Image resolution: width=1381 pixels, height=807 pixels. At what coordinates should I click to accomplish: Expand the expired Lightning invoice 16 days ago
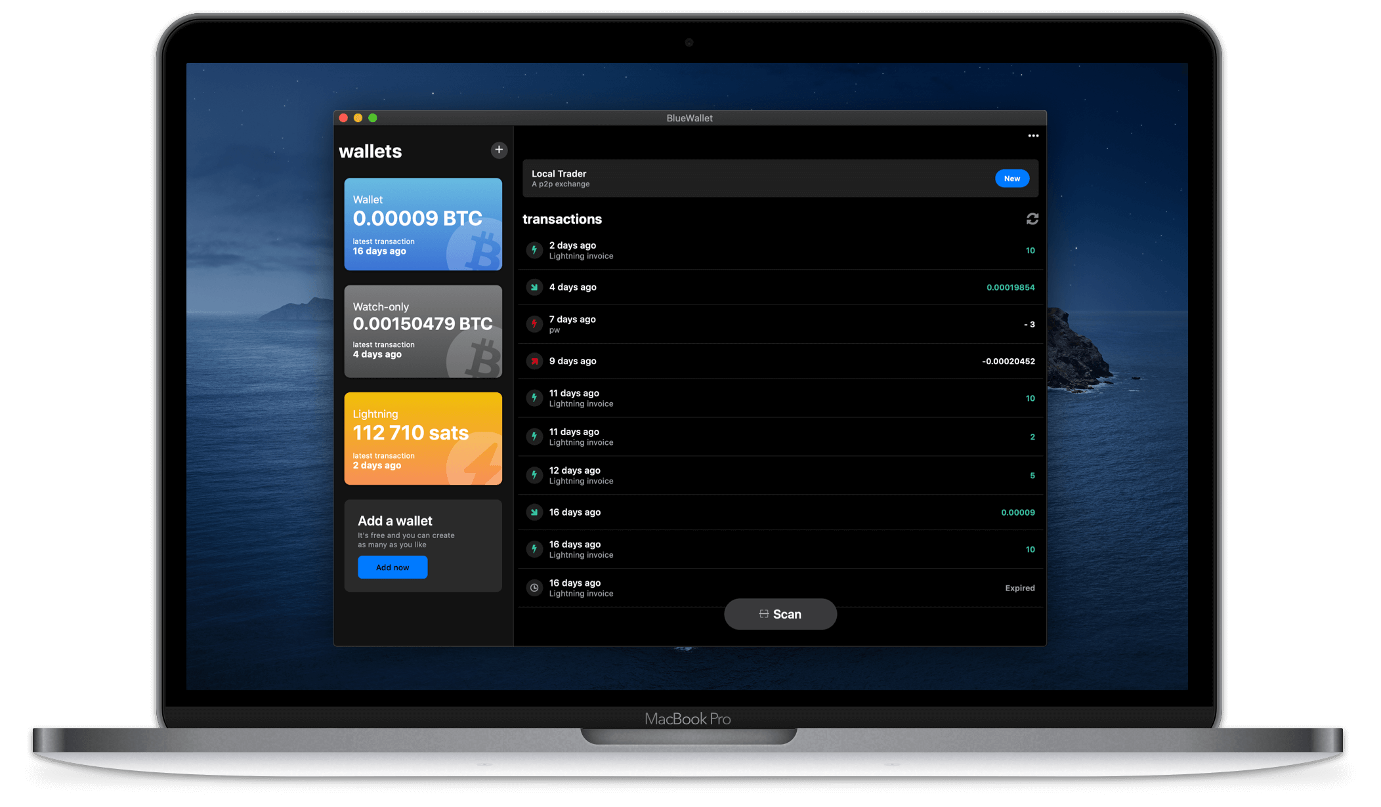pyautogui.click(x=780, y=587)
